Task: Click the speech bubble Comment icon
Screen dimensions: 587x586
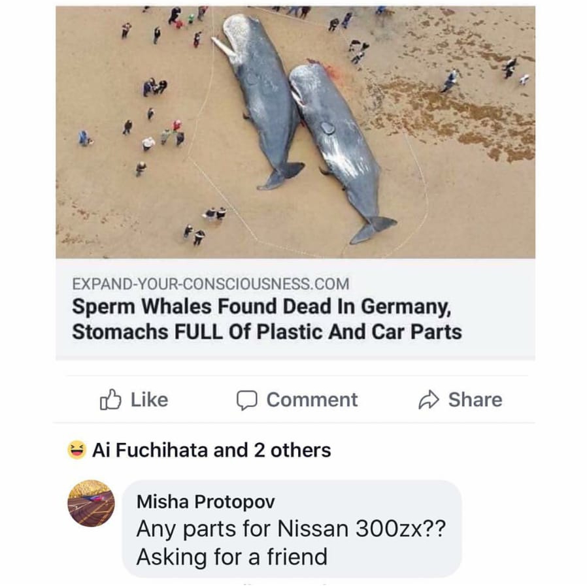Action: [x=246, y=400]
